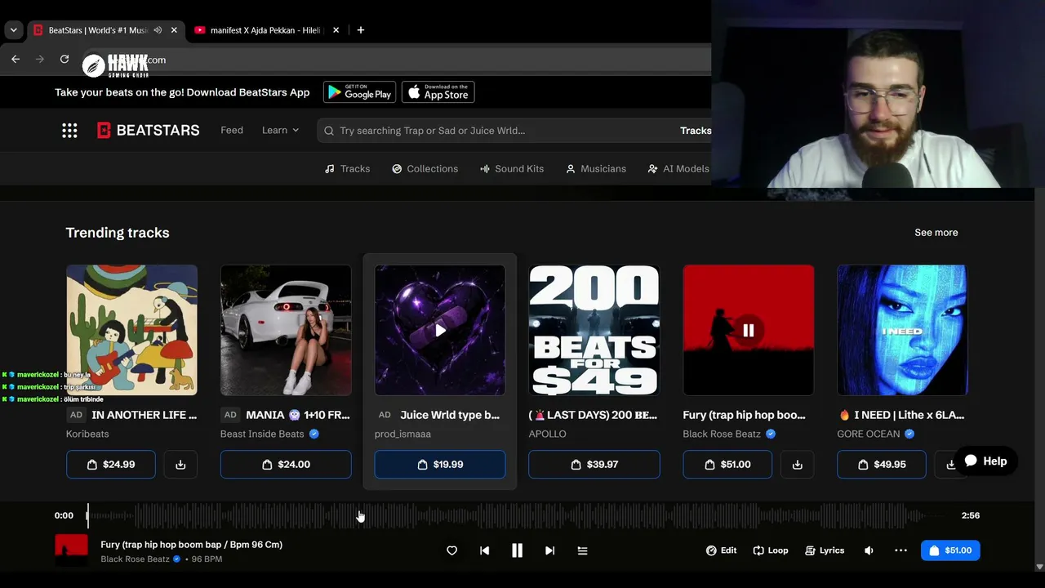Skip to the previous track
The width and height of the screenshot is (1045, 588).
484,550
